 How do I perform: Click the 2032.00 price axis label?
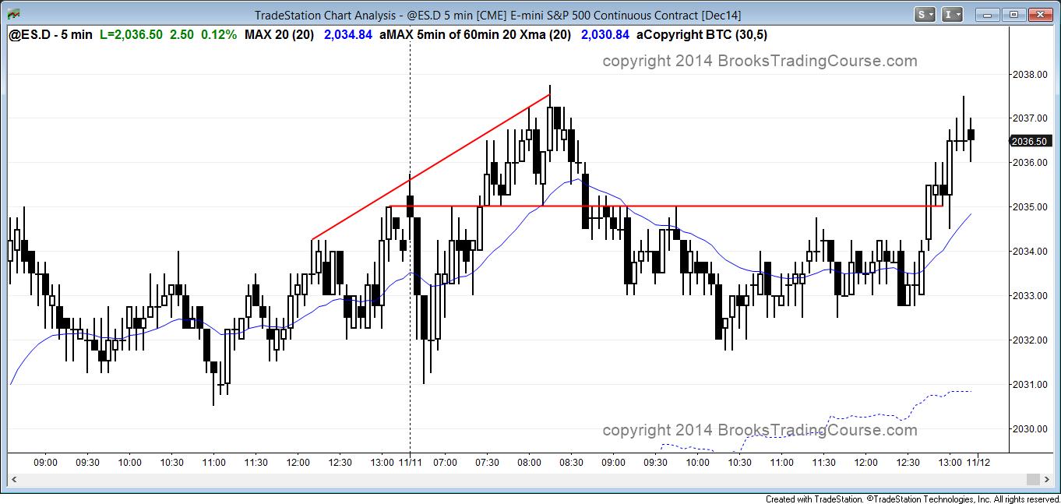point(1029,340)
